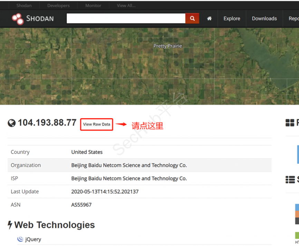Focus the Shodan search input field
Viewport: 299px width, 246px height.
pyautogui.click(x=126, y=19)
